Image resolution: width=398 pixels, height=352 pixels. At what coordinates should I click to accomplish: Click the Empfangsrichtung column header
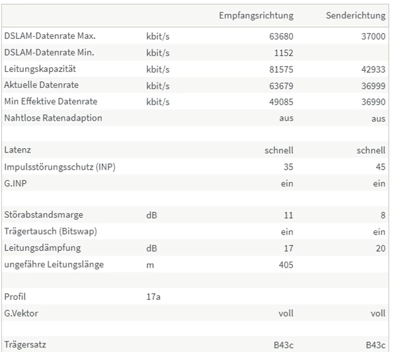tap(256, 15)
